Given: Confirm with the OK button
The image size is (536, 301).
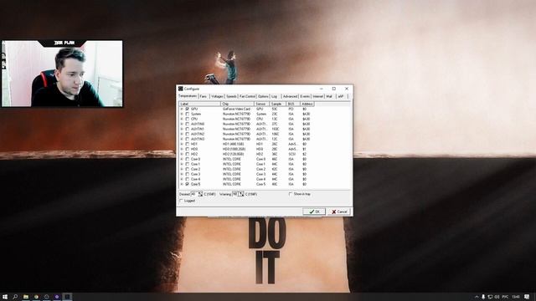Looking at the screenshot, I should (x=314, y=212).
